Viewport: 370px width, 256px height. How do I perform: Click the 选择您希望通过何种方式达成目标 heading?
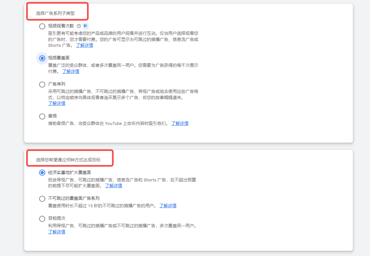point(68,160)
